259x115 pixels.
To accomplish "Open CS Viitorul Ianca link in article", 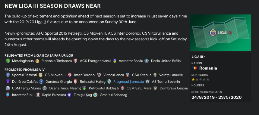I will [156, 33].
